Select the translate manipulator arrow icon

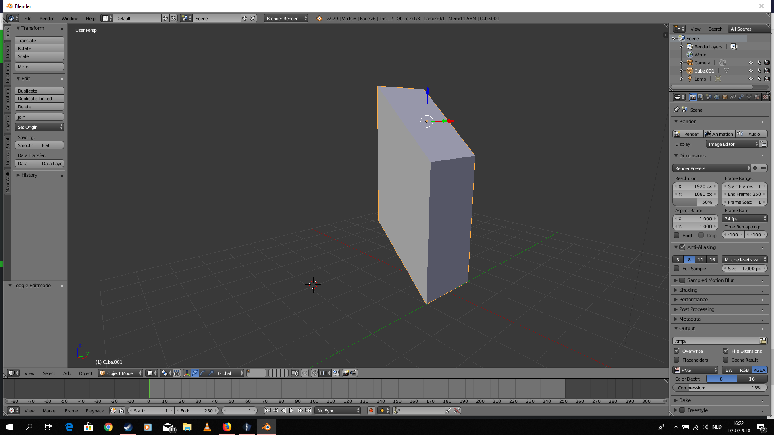(x=195, y=373)
